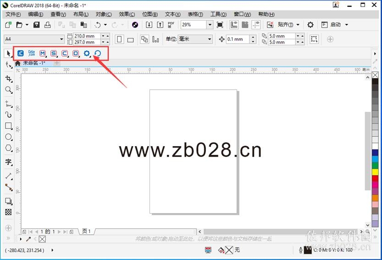Select the Crop tool

(9, 79)
